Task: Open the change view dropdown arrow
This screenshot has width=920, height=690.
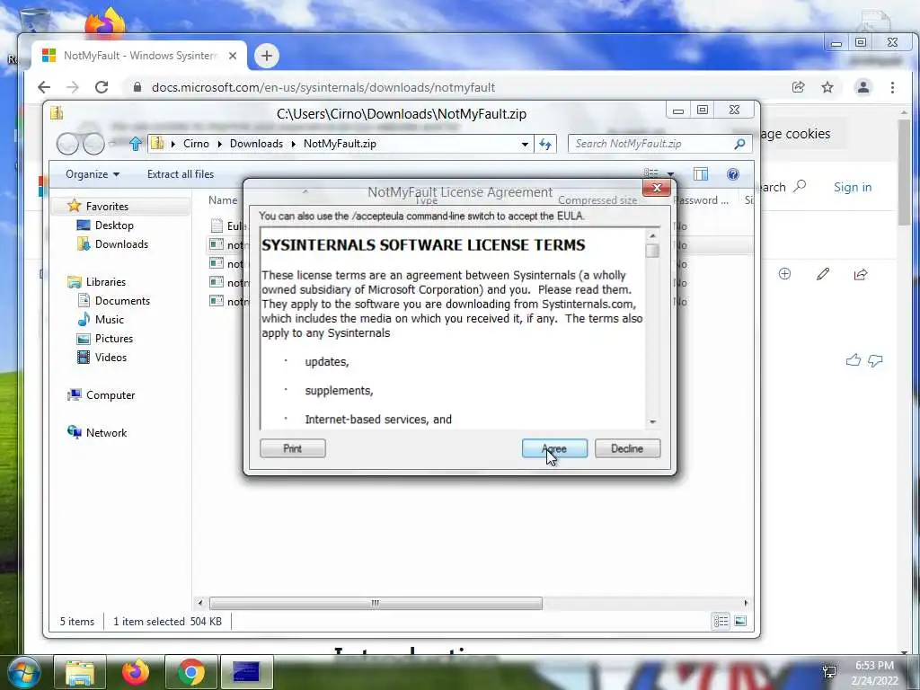Action: click(670, 174)
